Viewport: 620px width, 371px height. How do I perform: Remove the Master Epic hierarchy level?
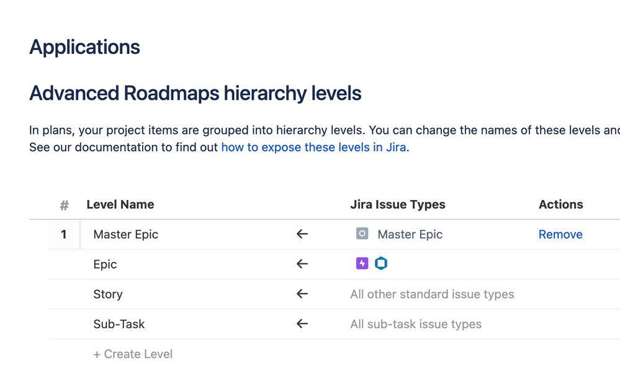pos(560,235)
